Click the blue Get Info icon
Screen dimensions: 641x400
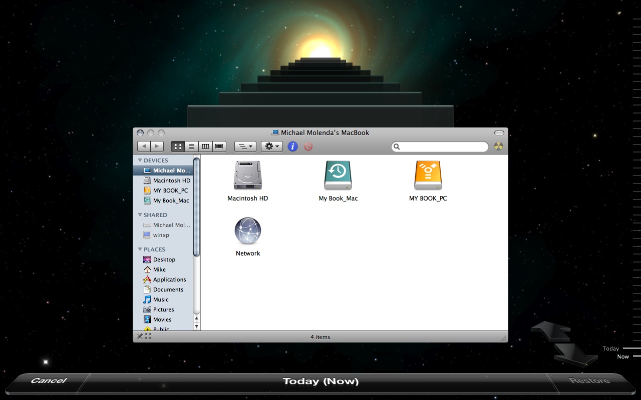tap(293, 146)
